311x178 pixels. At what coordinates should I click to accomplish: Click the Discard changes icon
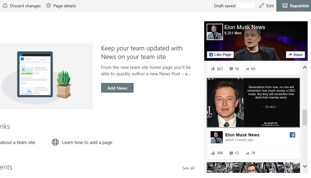pyautogui.click(x=4, y=5)
